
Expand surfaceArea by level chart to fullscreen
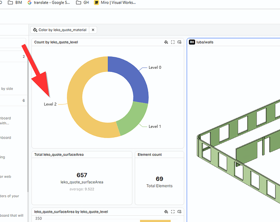tap(173, 212)
